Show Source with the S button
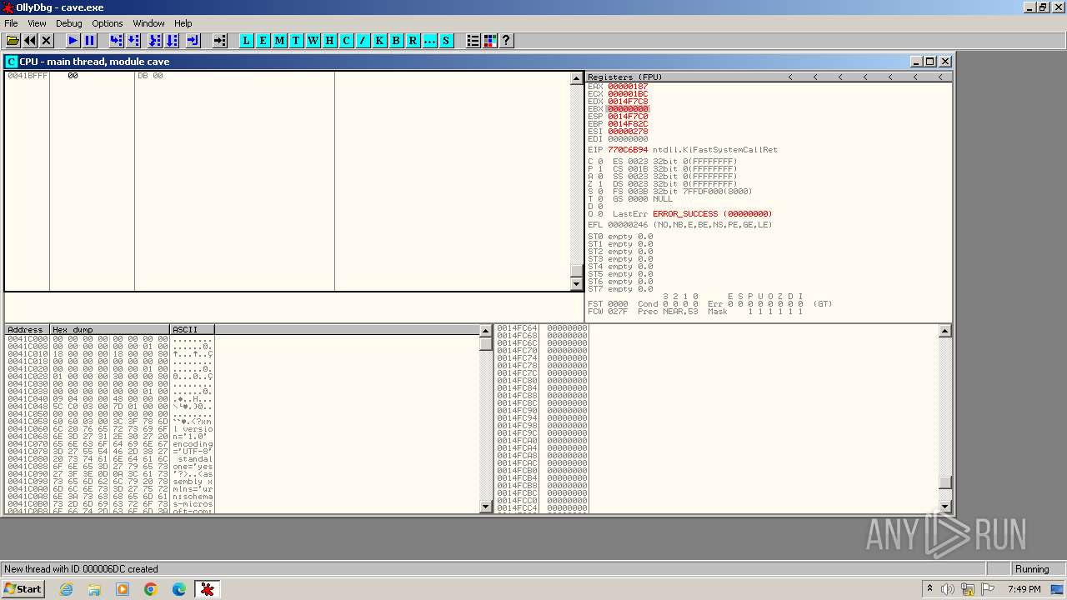This screenshot has height=600, width=1067. click(446, 40)
